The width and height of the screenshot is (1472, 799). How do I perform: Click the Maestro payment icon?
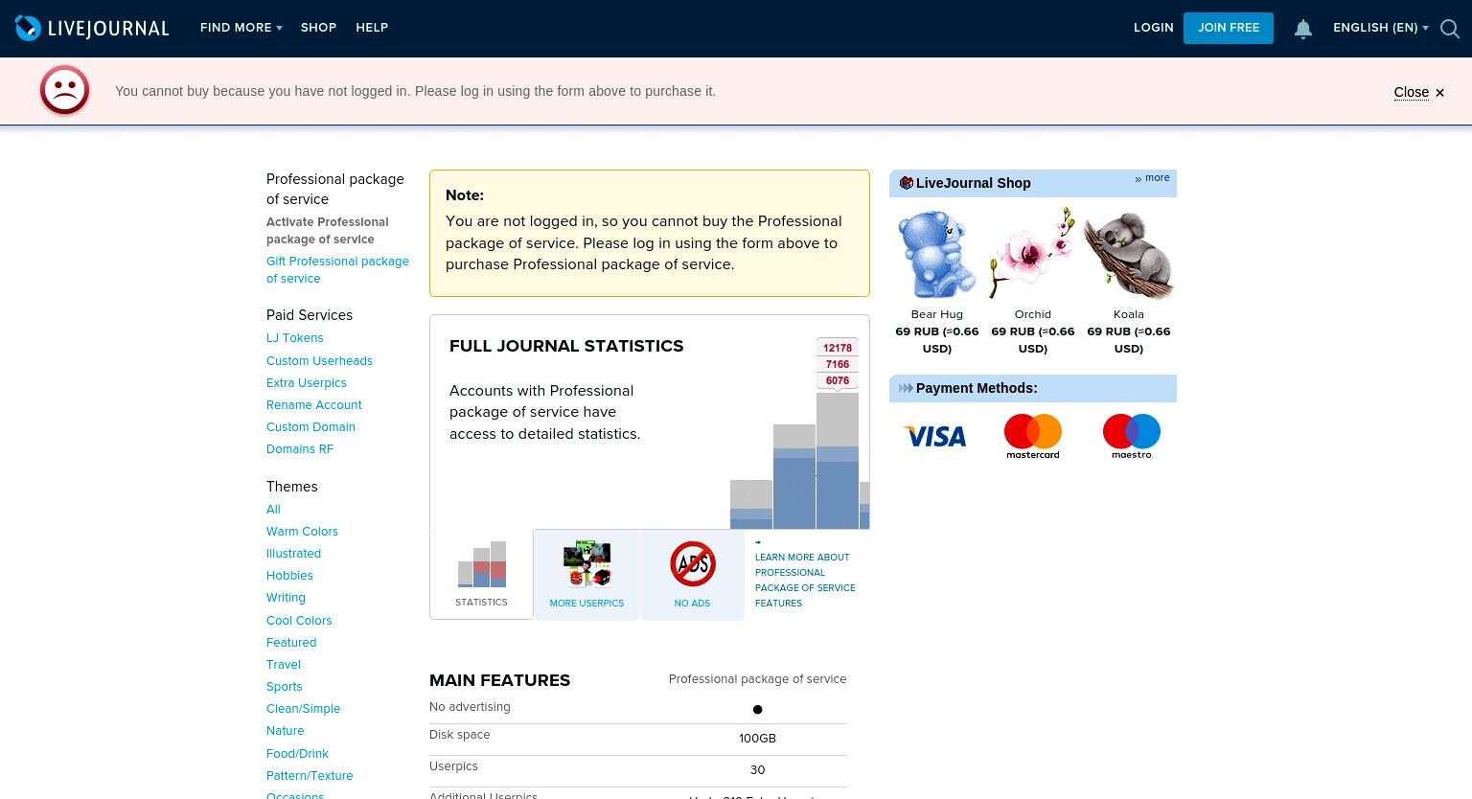1132,436
